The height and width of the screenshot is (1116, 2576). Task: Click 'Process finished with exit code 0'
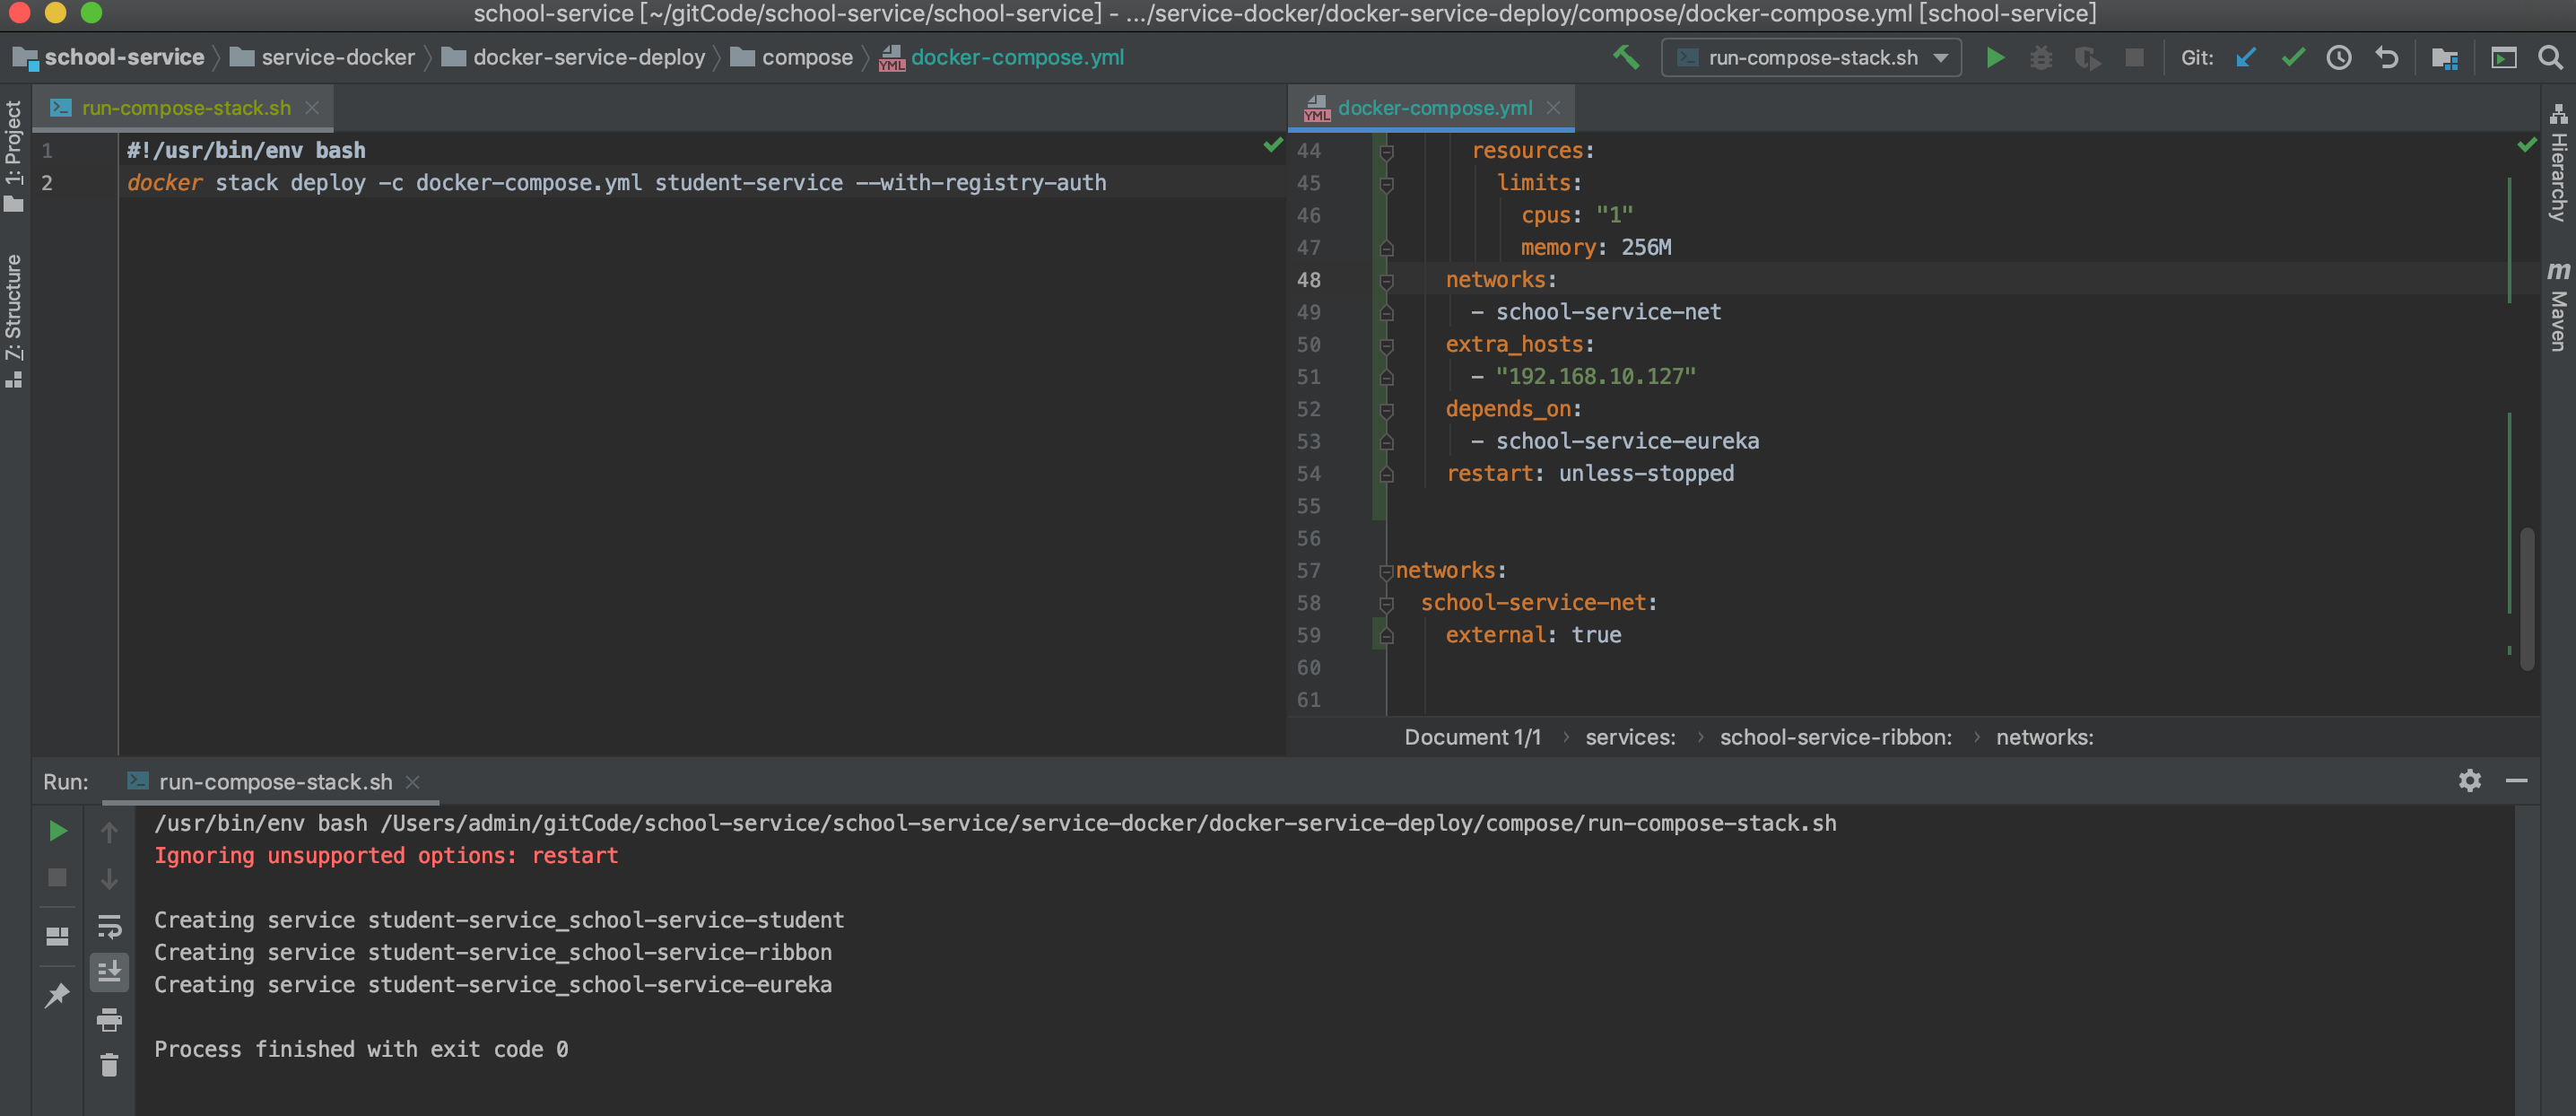(x=361, y=1049)
